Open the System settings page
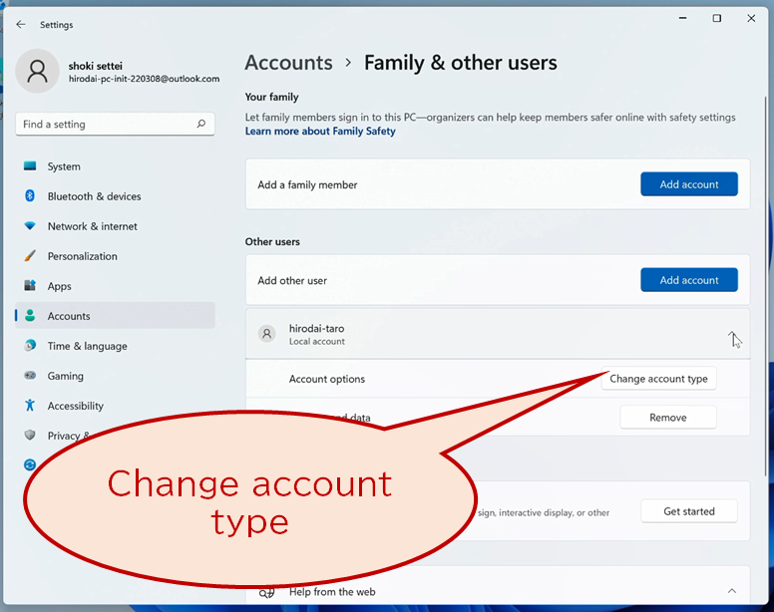 (115, 166)
